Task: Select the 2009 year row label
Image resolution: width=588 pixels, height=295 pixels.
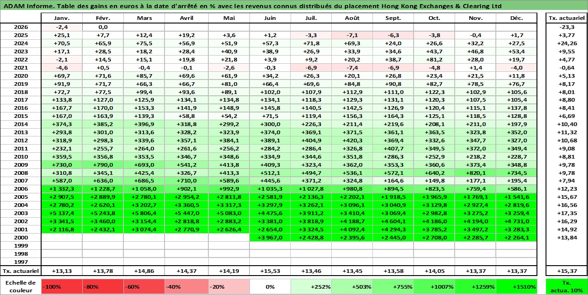Action: (x=21, y=164)
